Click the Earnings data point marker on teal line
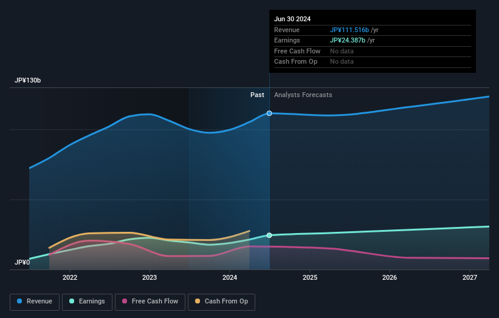 coord(269,235)
